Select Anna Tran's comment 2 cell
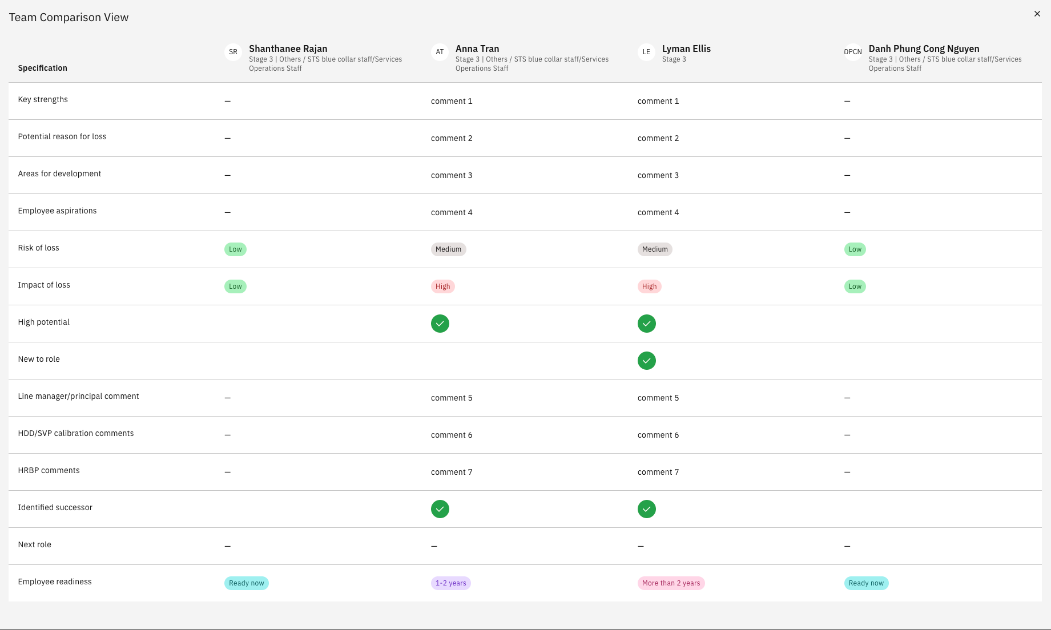Screen dimensions: 1051x630 [x=452, y=138]
